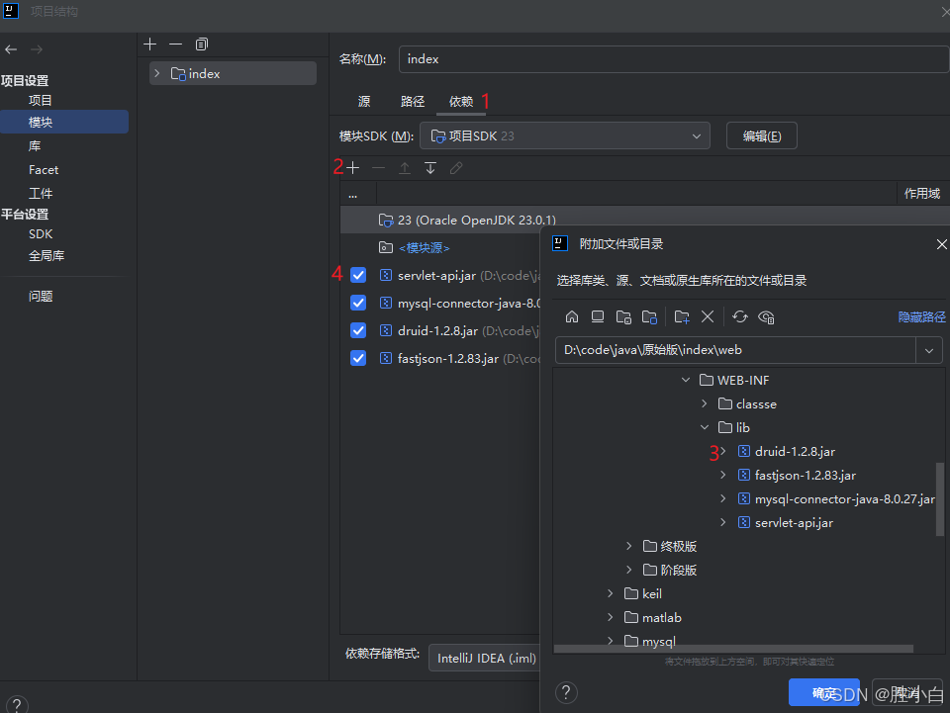Toggle show hidden files eye icon
Viewport: 950px width, 713px height.
pyautogui.click(x=766, y=316)
